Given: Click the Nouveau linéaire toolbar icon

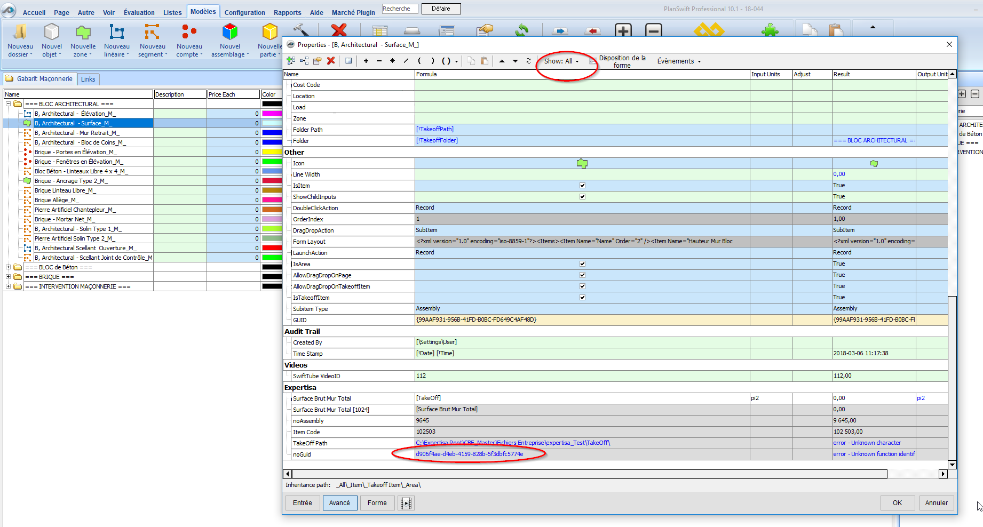Looking at the screenshot, I should click(x=116, y=33).
